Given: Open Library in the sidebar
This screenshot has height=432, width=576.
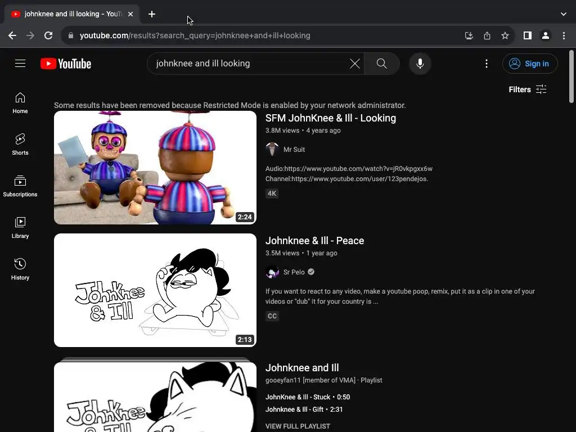Looking at the screenshot, I should (20, 228).
